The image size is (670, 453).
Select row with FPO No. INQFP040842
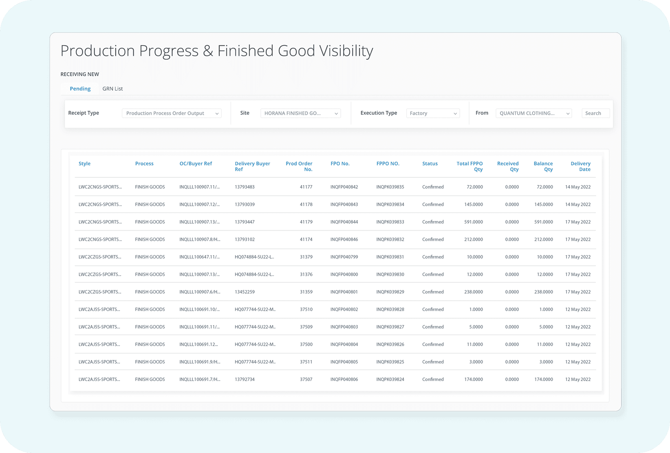(344, 187)
